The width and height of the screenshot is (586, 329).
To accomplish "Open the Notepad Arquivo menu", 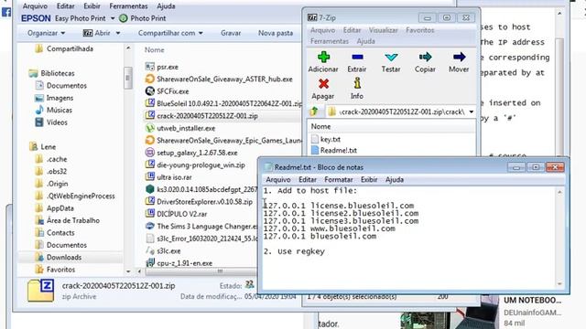I will (278, 180).
